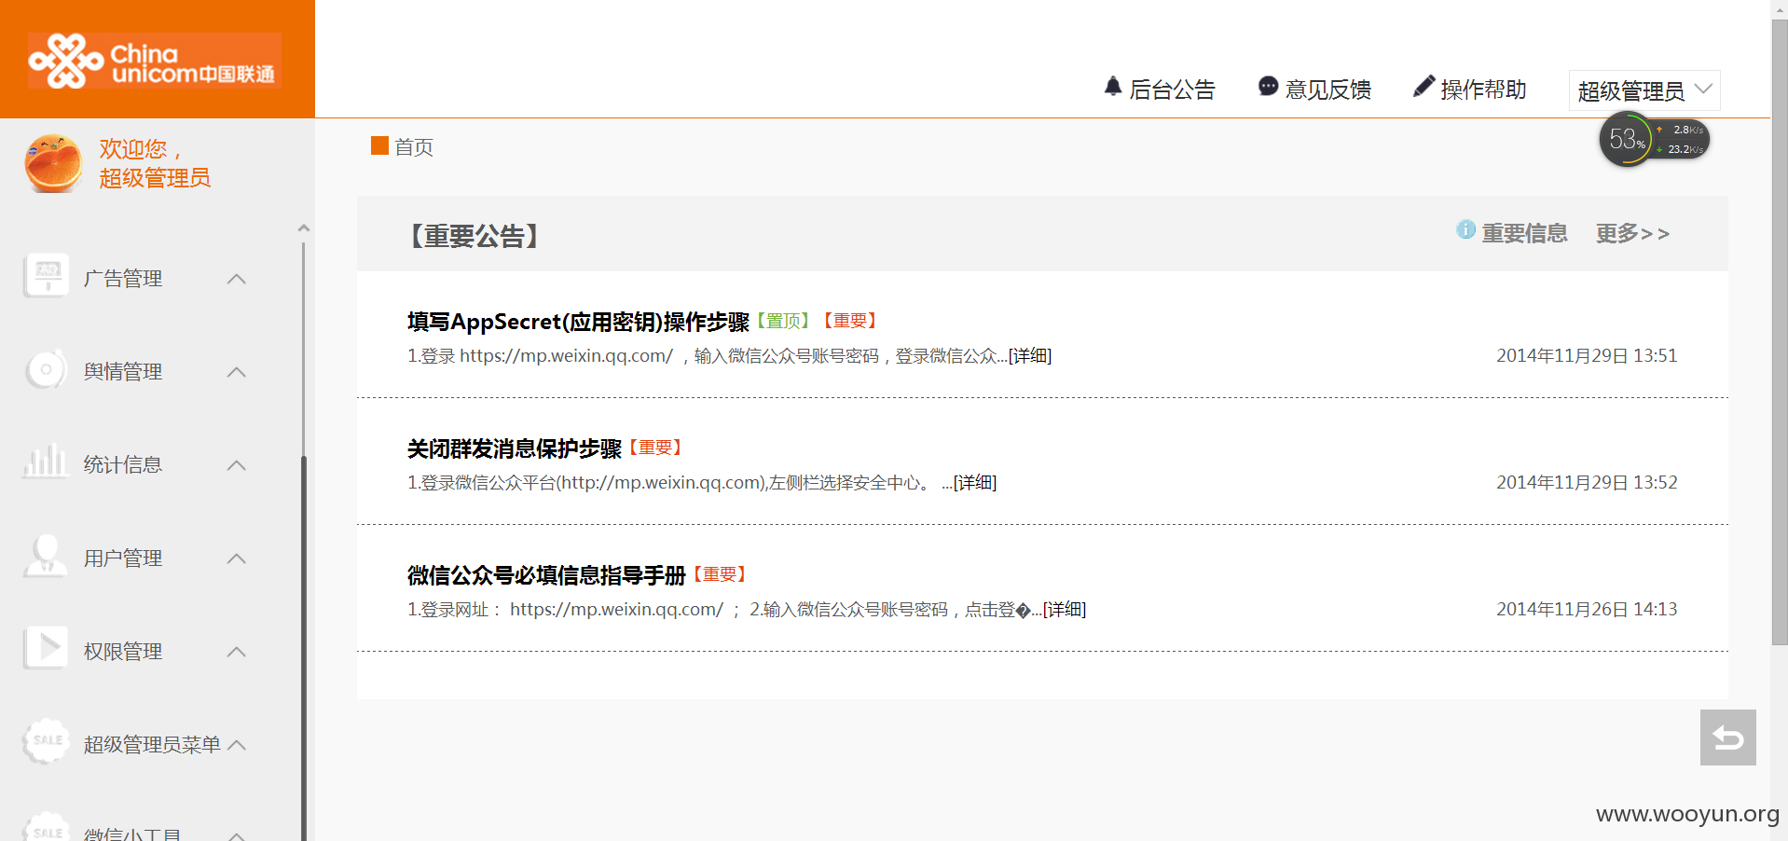1788x841 pixels.
Task: Click the sidebar scroll-up arrow
Action: coord(303,227)
